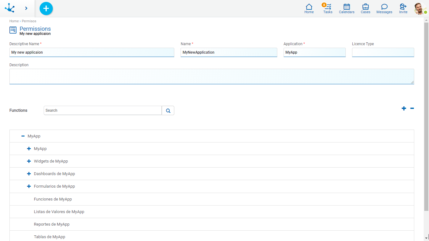Click the search magnifier button
429x241 pixels.
(x=168, y=110)
